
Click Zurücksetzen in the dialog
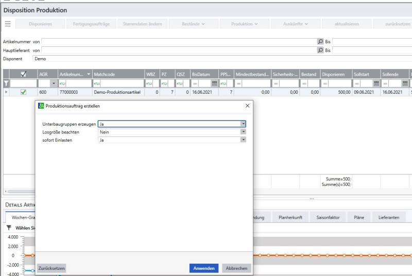[x=51, y=268]
